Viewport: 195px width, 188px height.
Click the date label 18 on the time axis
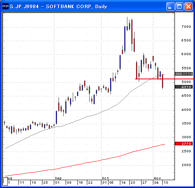click(x=34, y=183)
